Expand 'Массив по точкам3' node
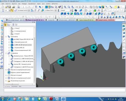 click(6, 75)
